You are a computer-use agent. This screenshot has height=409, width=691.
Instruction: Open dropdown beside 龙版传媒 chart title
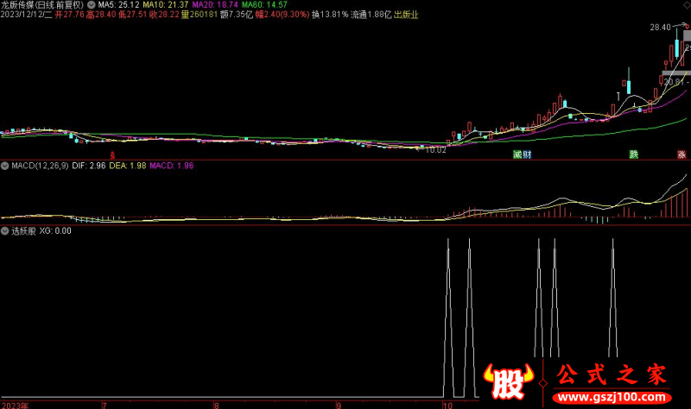pos(92,5)
